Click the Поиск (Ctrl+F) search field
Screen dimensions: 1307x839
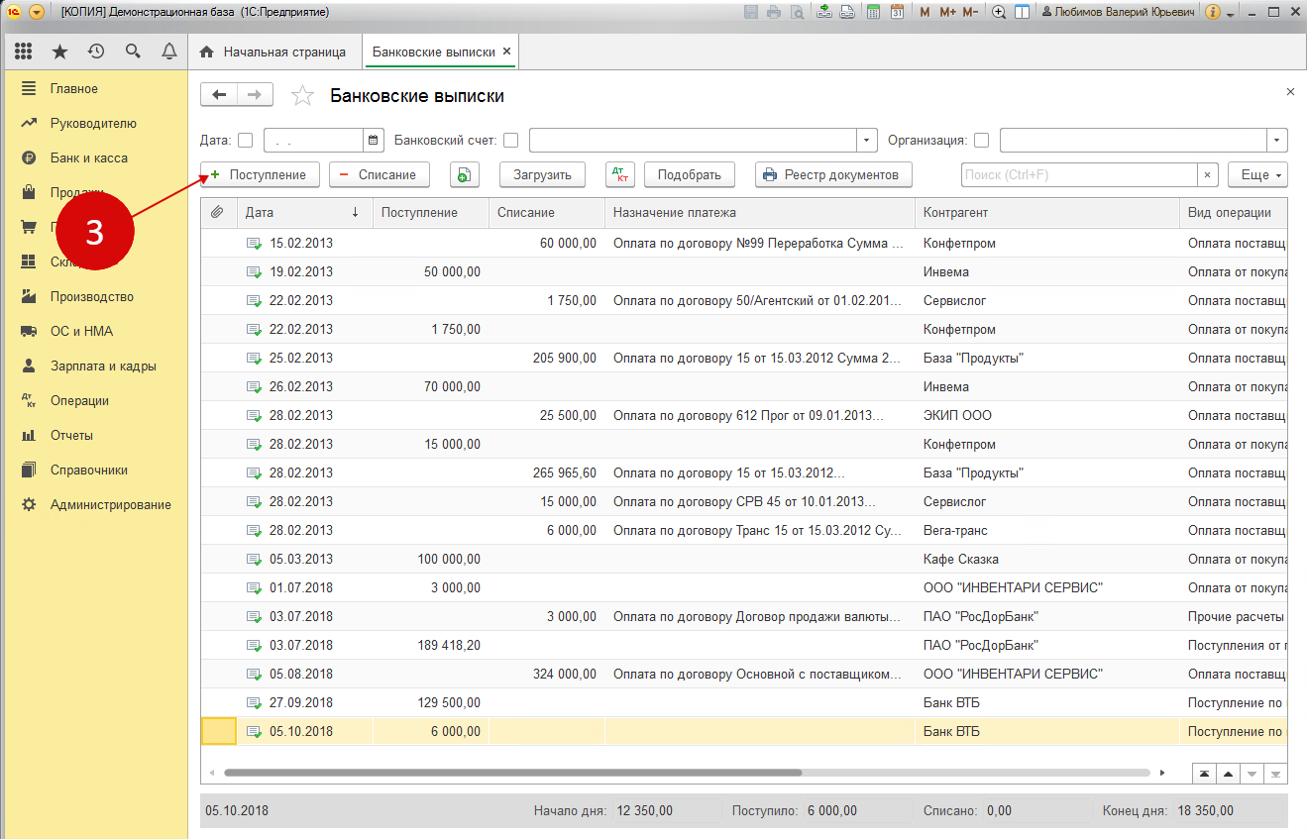tap(1079, 175)
